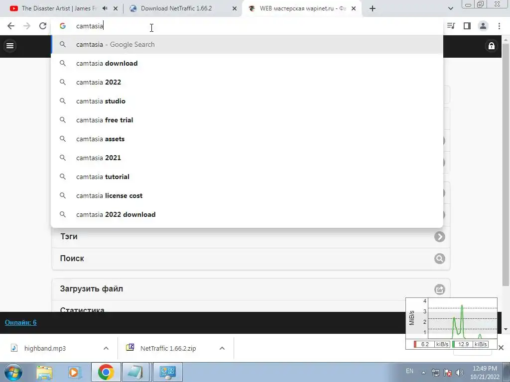
Task: Go forward with the browser forward arrow
Action: [x=27, y=26]
